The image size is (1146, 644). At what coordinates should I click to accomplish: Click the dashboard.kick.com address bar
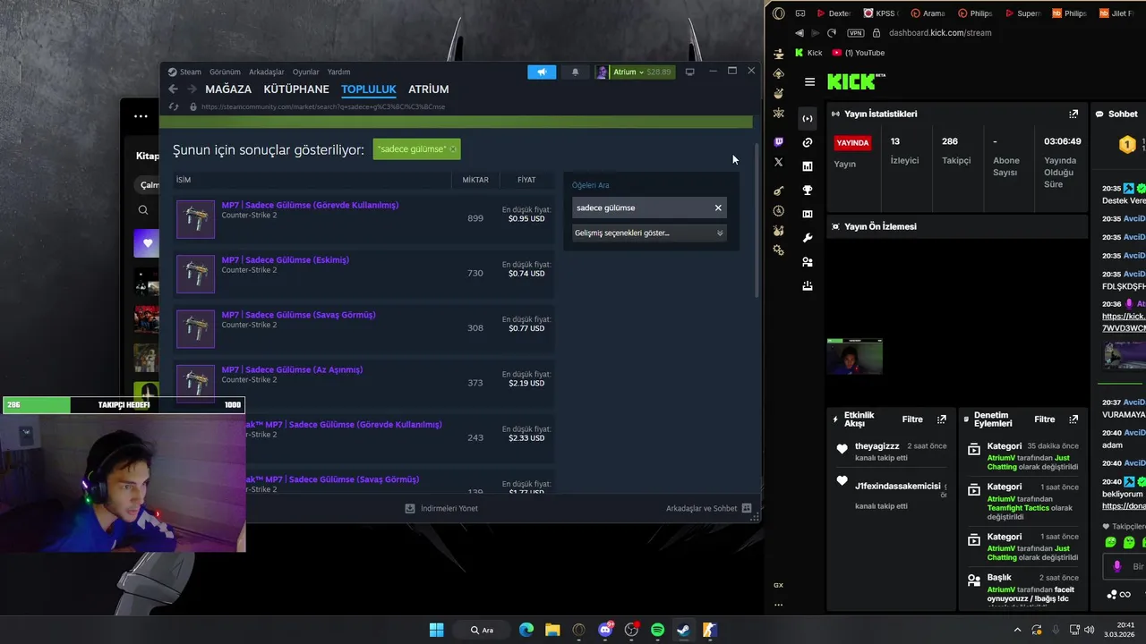click(940, 33)
